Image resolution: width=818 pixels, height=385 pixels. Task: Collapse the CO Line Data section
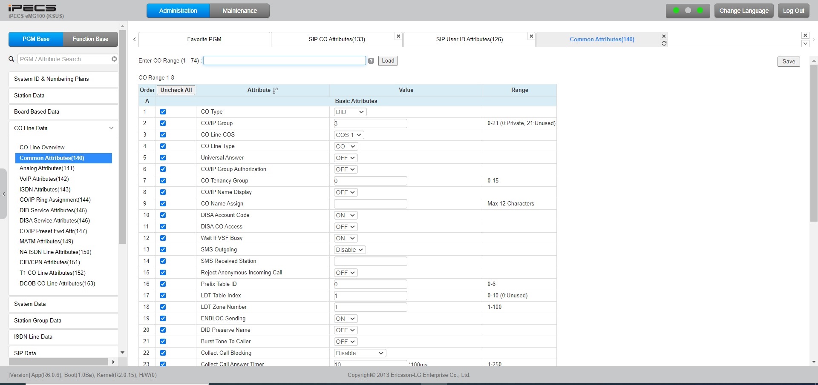(111, 128)
